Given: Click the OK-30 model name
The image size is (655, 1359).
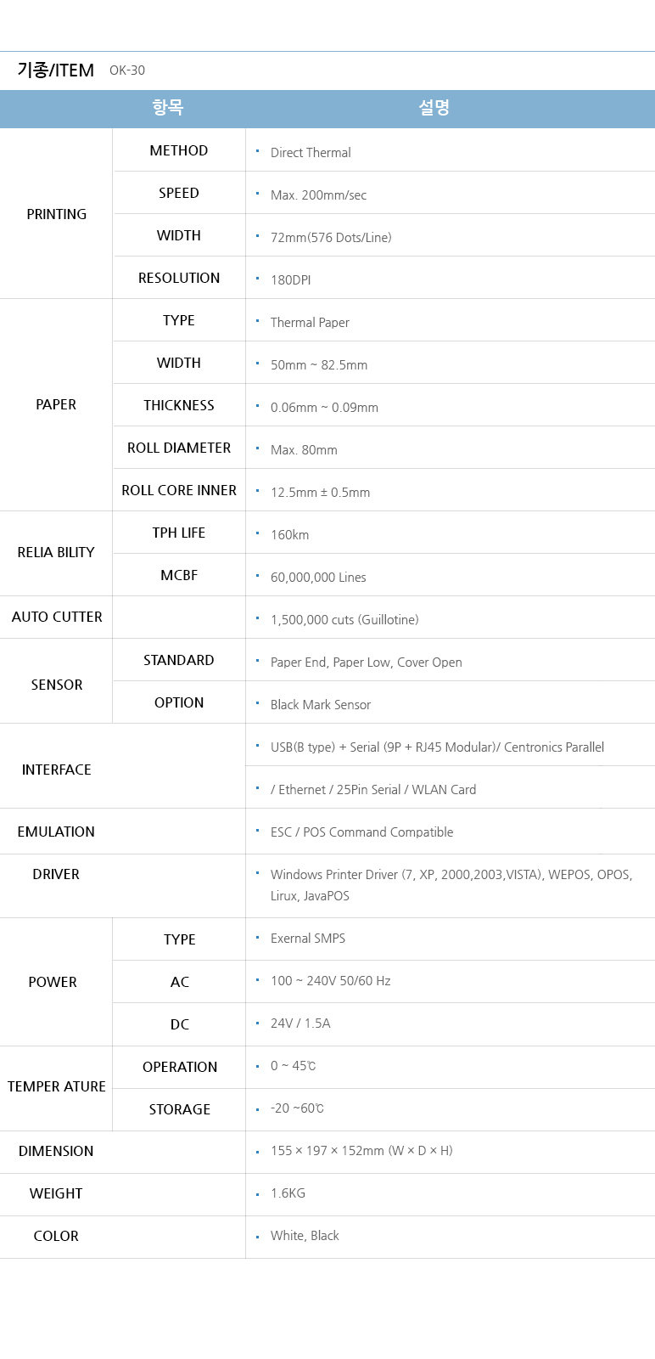Looking at the screenshot, I should coord(127,70).
